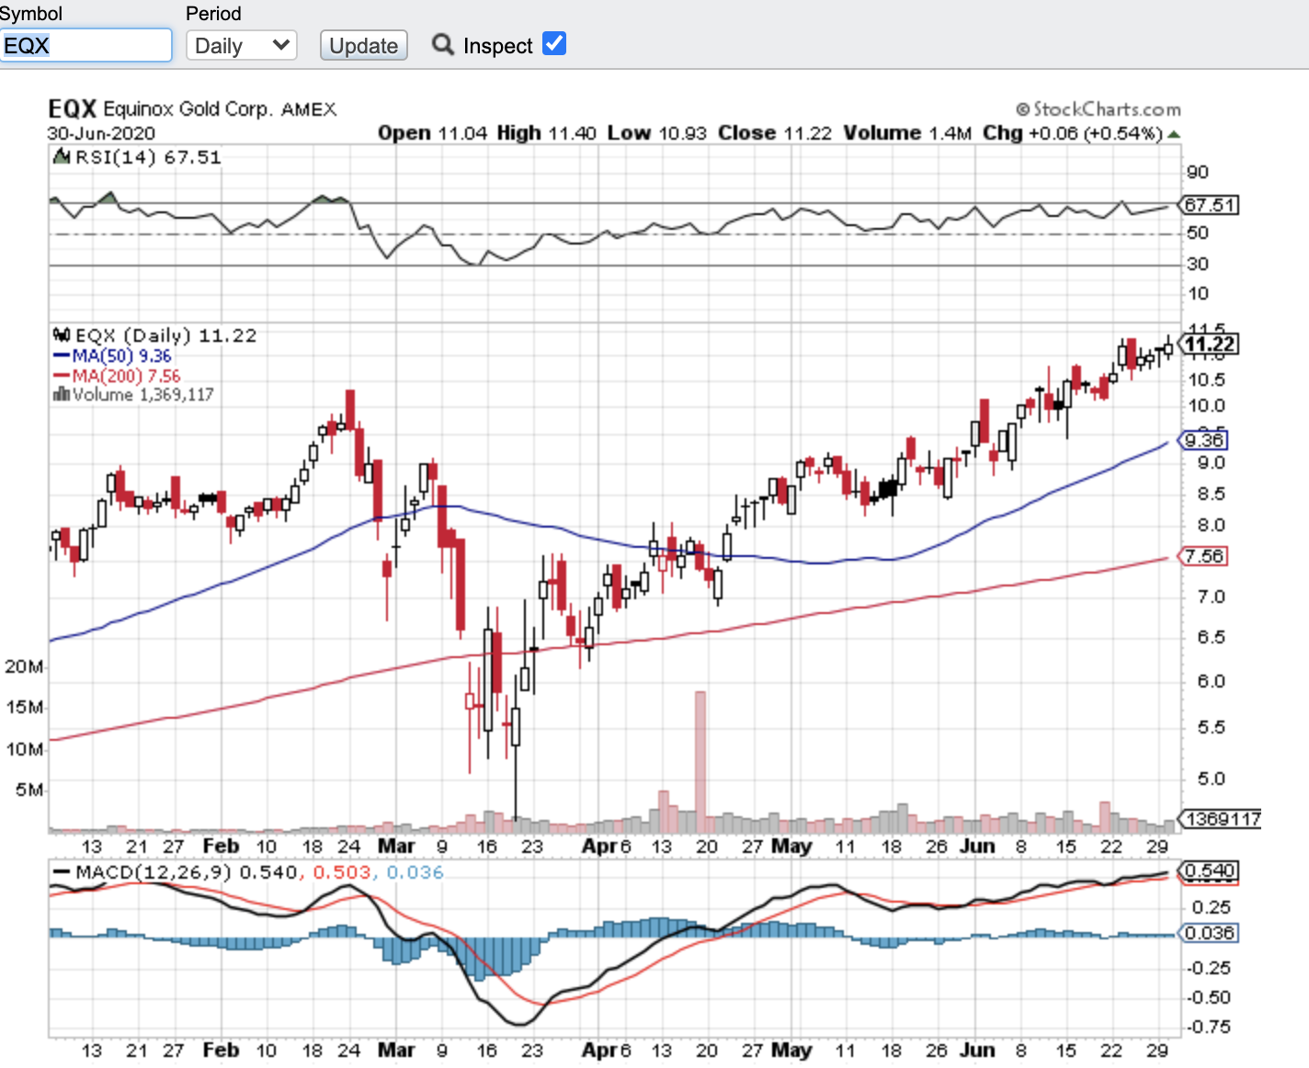Click the MA(50) axis label 9.36
Image resolution: width=1309 pixels, height=1068 pixels.
coord(1203,440)
